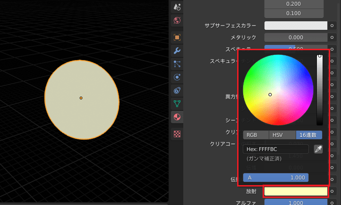Click socket dot beside 放射 swatch
Viewport: 341px width, 205px height.
click(332, 191)
